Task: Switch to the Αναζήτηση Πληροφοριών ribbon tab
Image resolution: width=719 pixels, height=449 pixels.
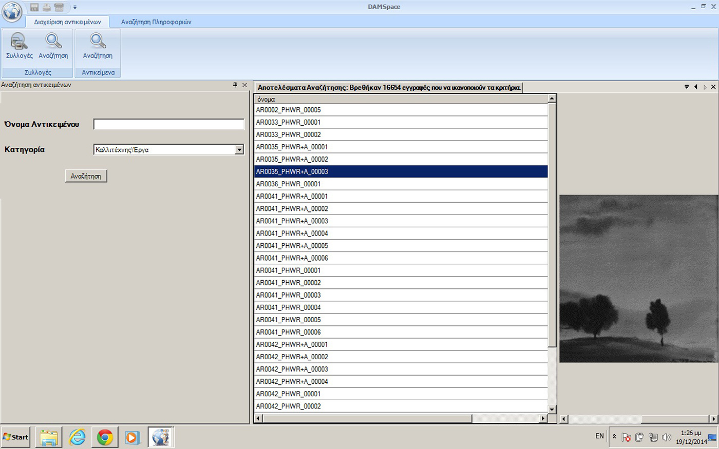Action: click(156, 22)
